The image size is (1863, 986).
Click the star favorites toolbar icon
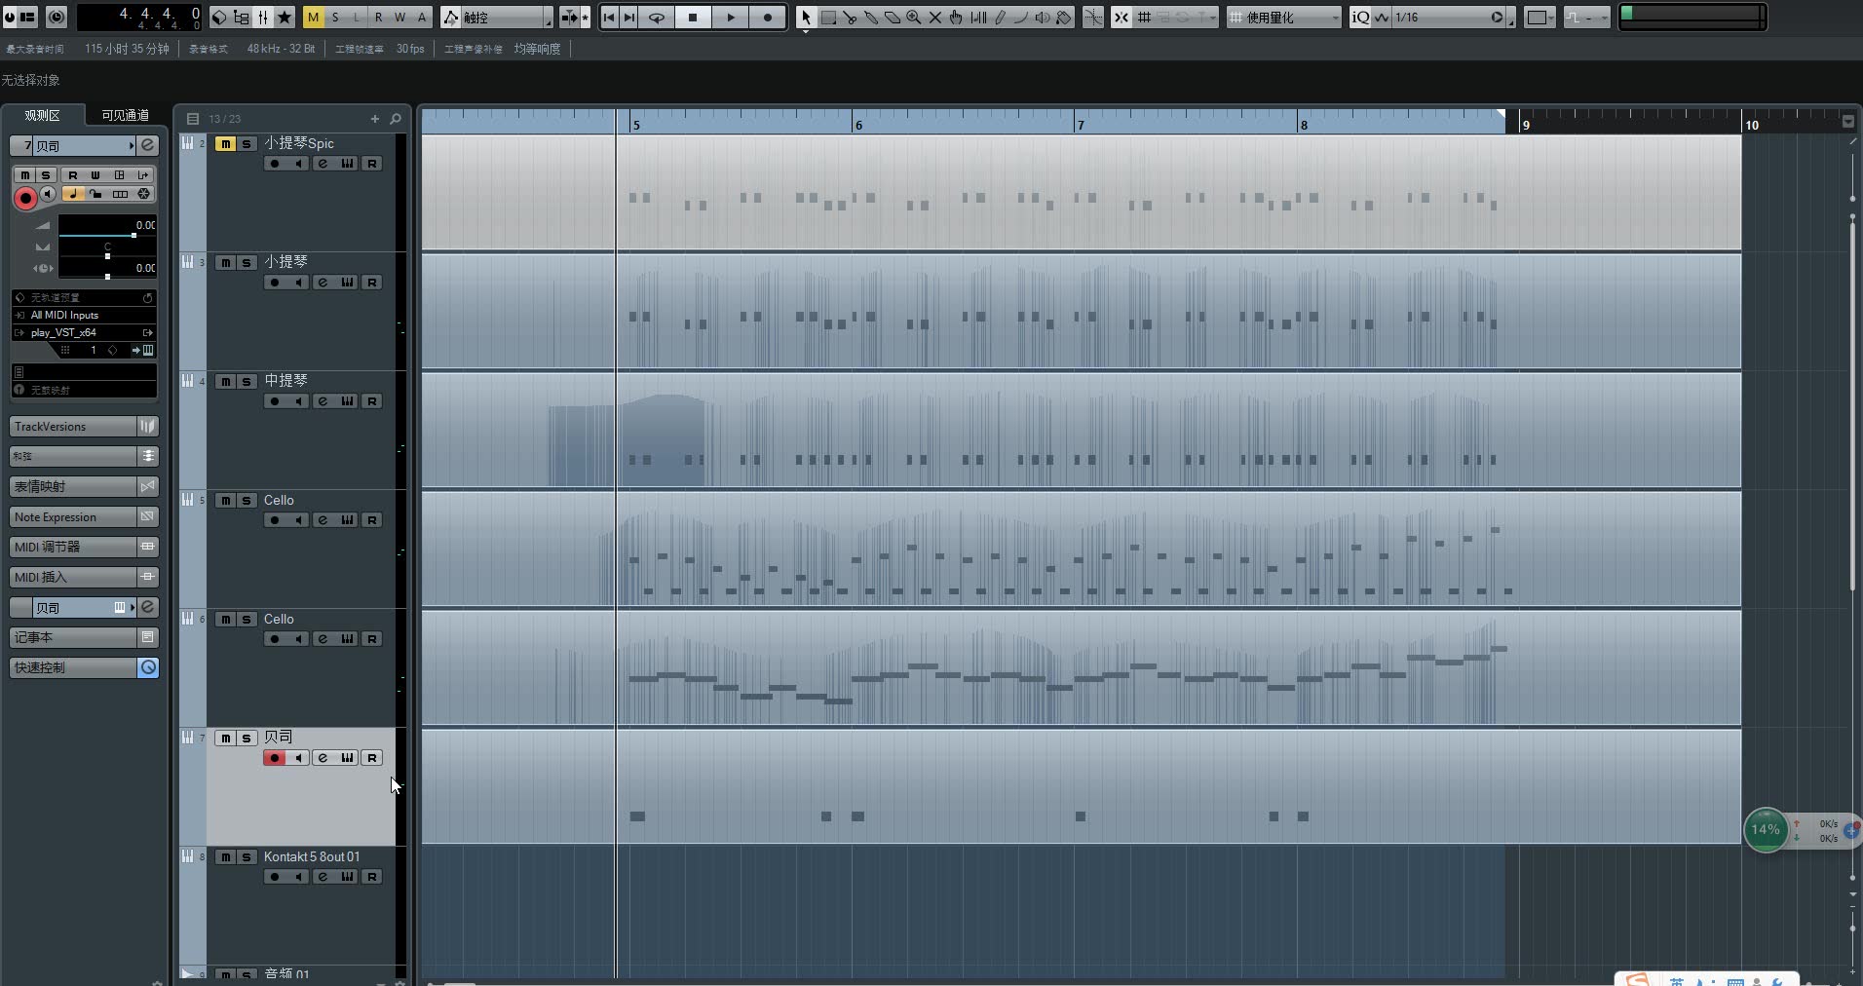(x=285, y=18)
